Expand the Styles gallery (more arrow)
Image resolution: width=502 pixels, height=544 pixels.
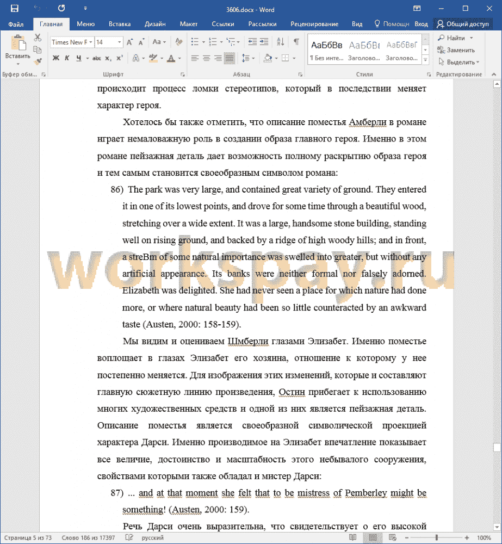(425, 60)
